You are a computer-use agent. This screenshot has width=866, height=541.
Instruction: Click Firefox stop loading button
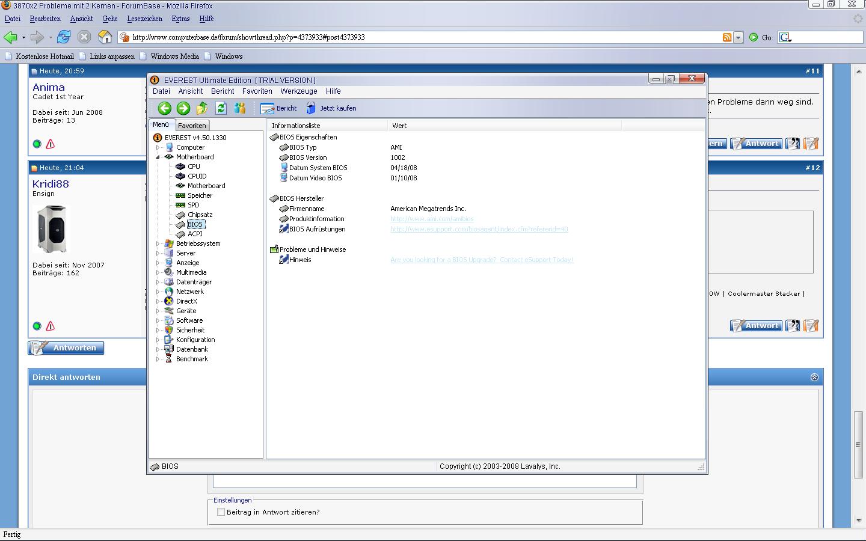point(84,37)
